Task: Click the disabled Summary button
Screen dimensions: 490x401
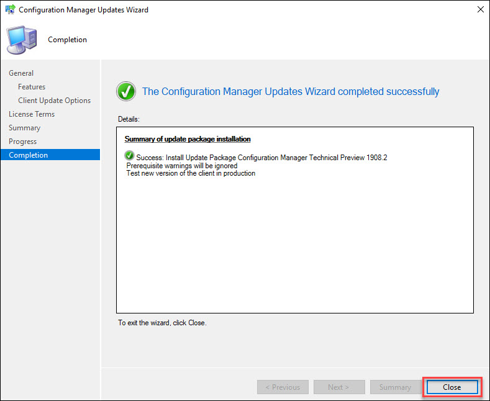Action: point(395,387)
